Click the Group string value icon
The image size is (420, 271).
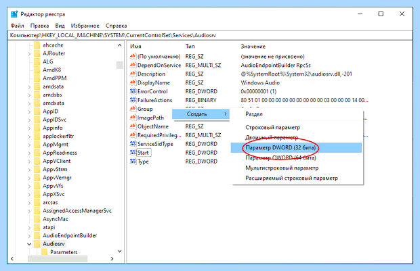pyautogui.click(x=133, y=109)
